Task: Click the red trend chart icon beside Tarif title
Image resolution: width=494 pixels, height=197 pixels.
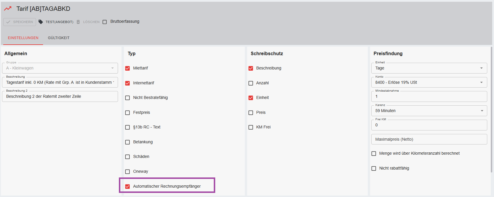Action: point(8,8)
